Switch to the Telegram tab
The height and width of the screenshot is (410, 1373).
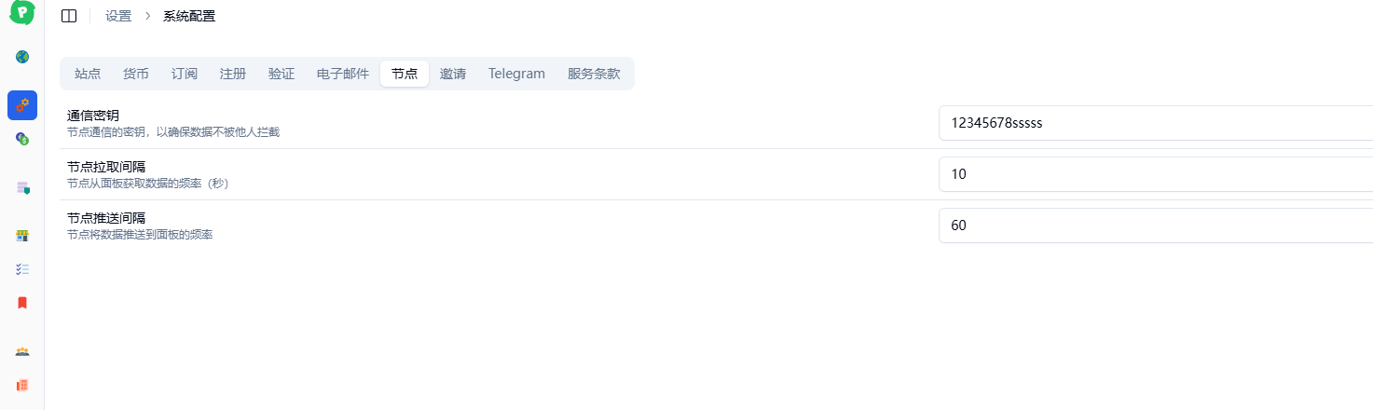[516, 74]
